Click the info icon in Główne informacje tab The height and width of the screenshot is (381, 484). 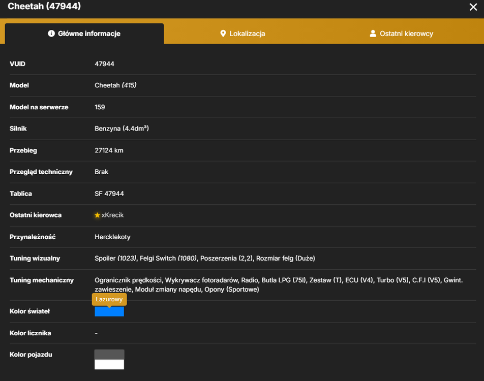(51, 34)
